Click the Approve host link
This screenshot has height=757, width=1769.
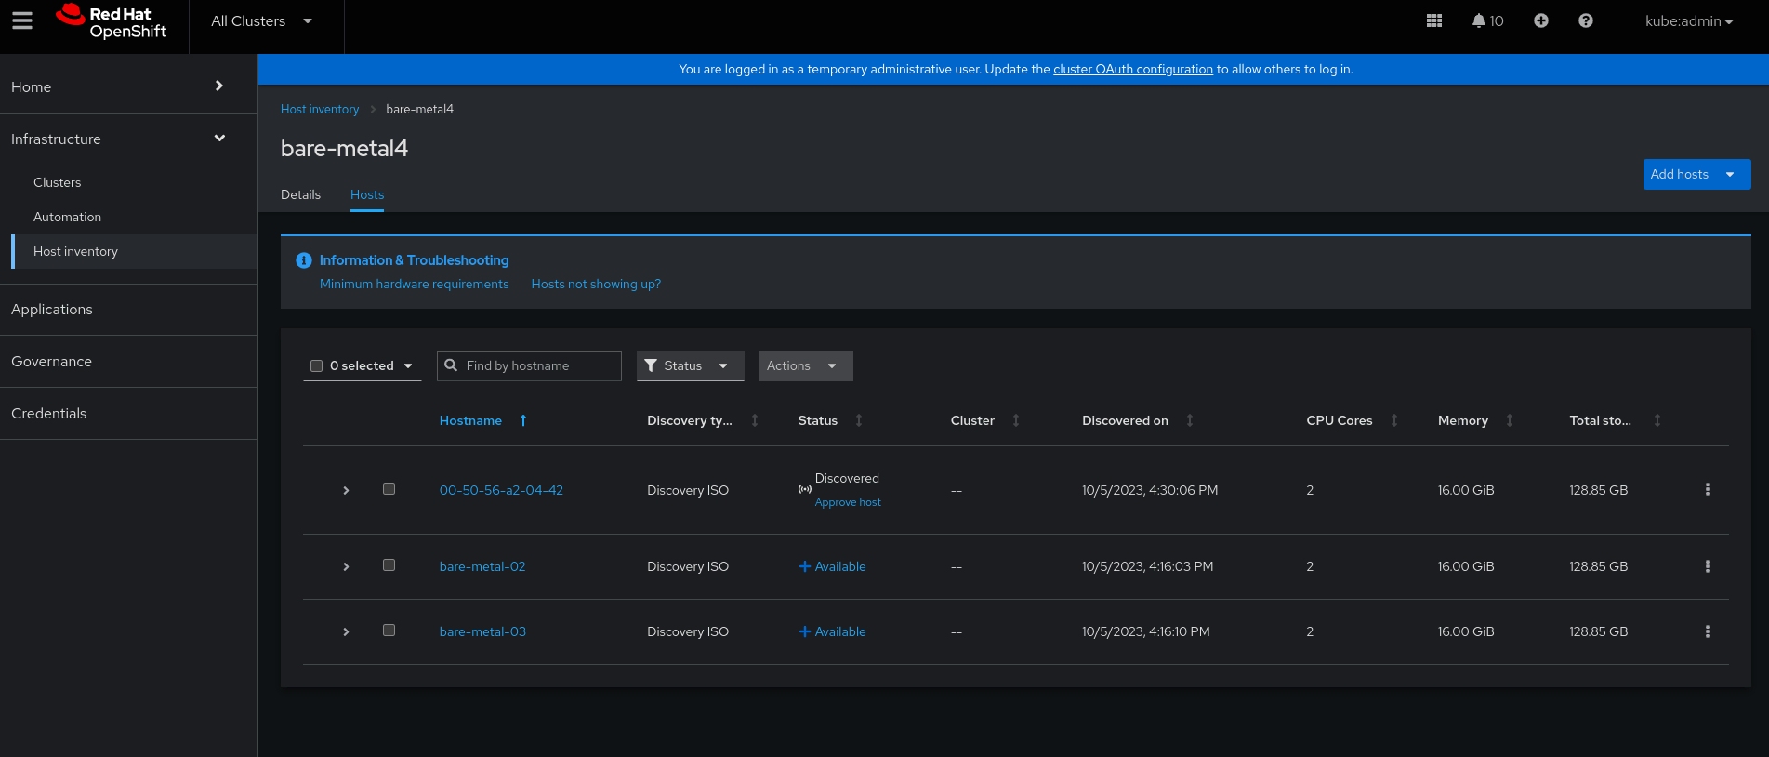[847, 502]
